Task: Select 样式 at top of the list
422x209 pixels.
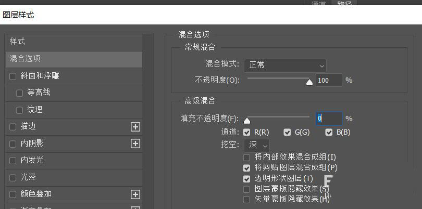Action: coord(74,42)
